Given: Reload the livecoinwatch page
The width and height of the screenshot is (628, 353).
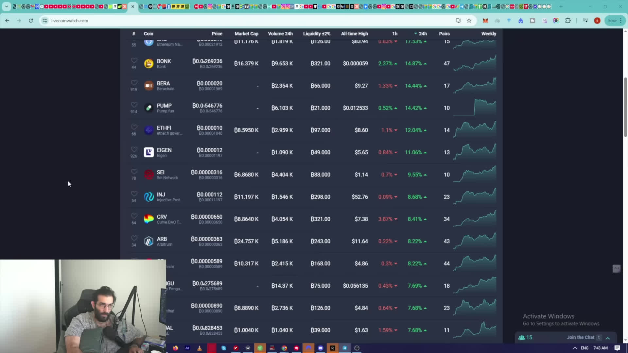Looking at the screenshot, I should 31,21.
